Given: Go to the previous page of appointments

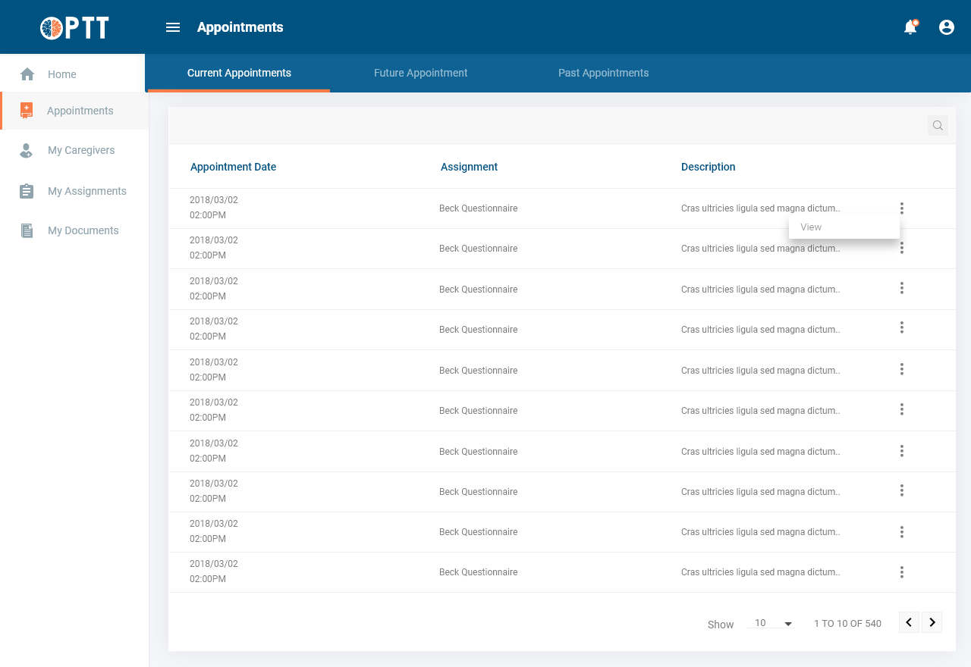Looking at the screenshot, I should [909, 622].
